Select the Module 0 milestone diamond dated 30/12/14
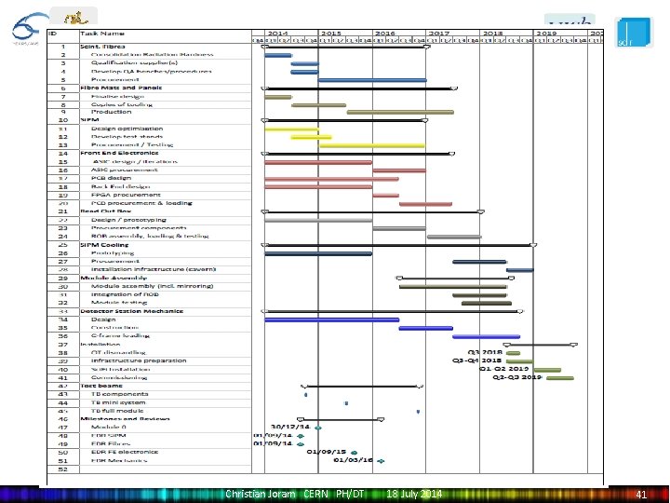Screen dimensions: 670x503 (x=317, y=428)
